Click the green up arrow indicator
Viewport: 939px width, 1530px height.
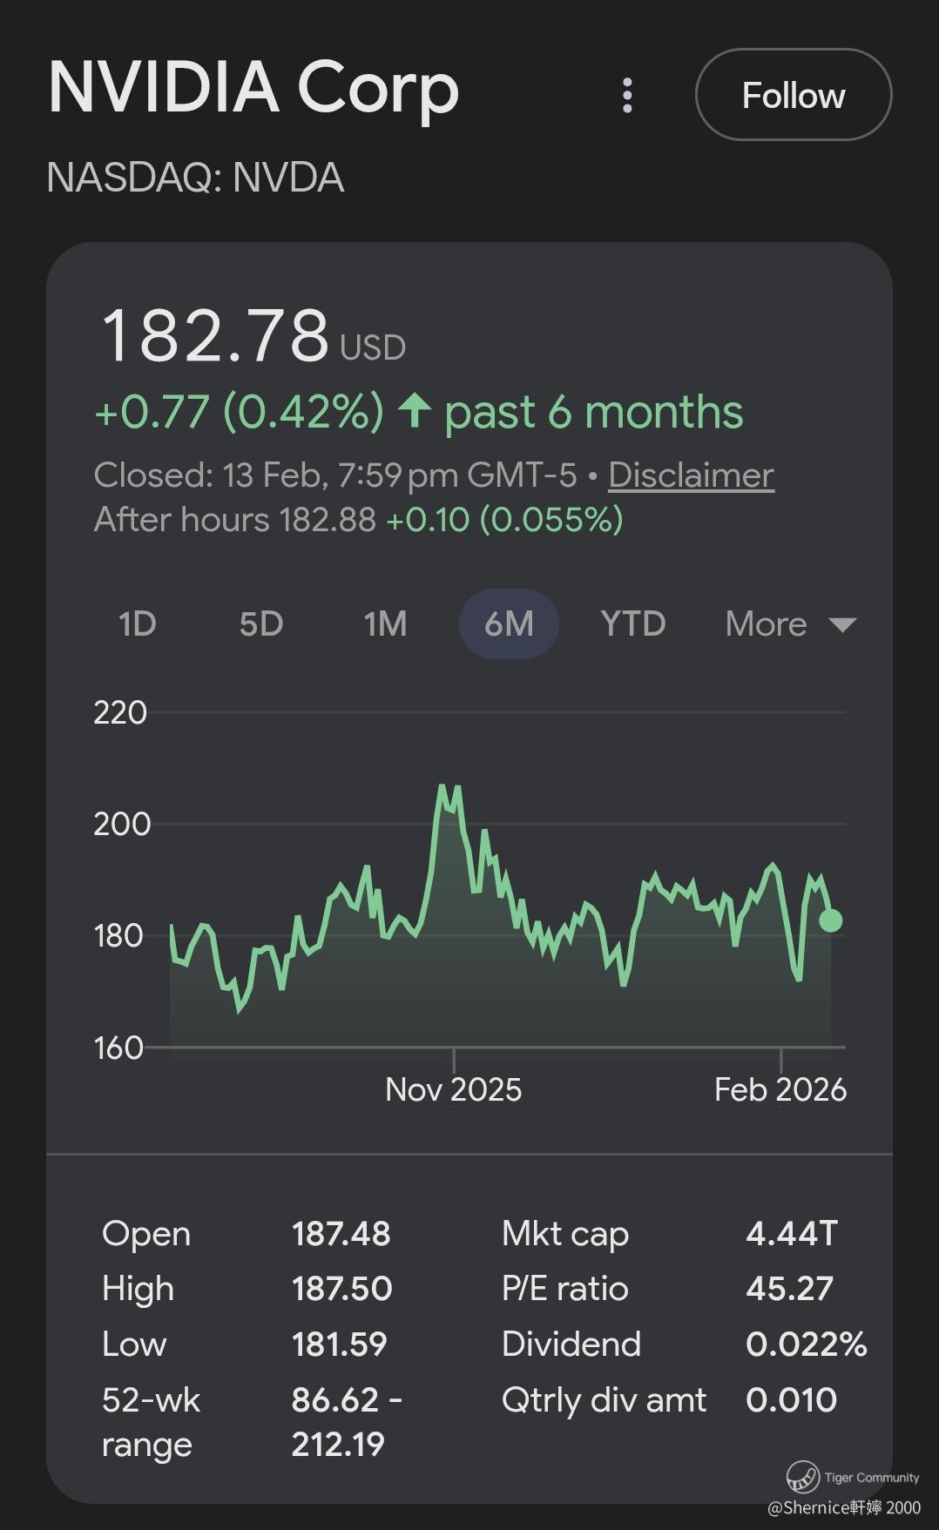coord(415,411)
